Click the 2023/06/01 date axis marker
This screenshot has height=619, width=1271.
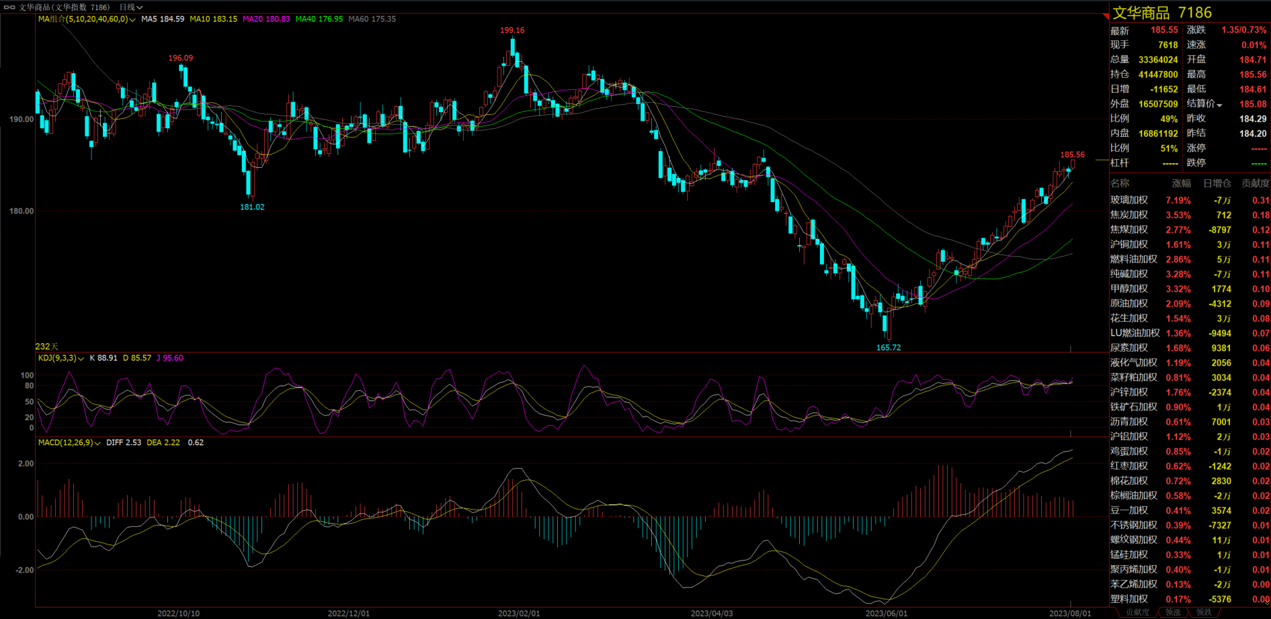886,614
